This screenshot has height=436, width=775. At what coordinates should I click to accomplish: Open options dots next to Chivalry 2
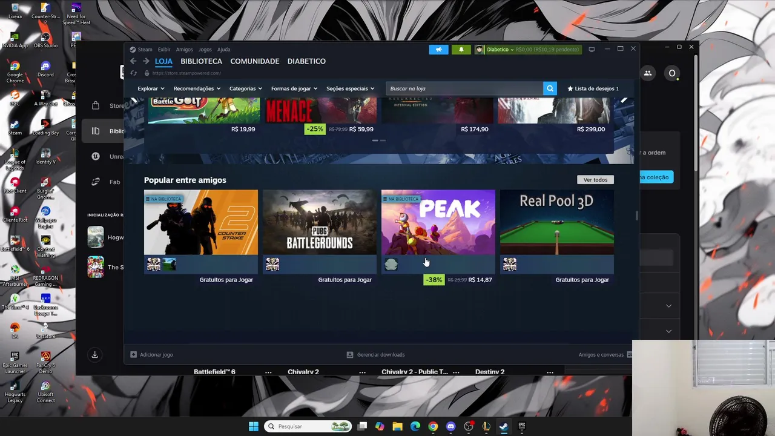point(362,372)
